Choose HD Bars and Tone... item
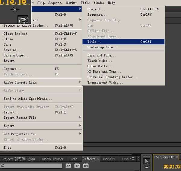The height and width of the screenshot is (171, 181). tap(123, 72)
